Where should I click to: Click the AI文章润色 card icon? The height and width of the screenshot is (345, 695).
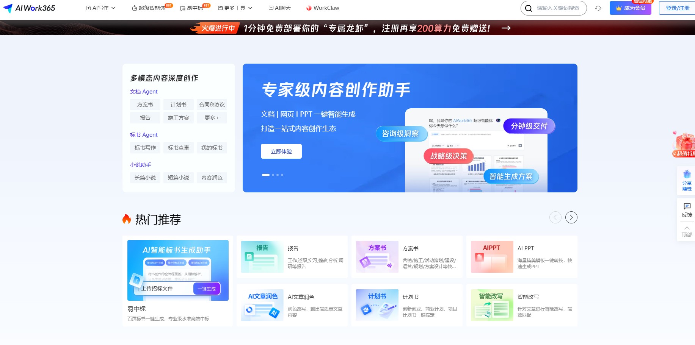click(x=262, y=305)
